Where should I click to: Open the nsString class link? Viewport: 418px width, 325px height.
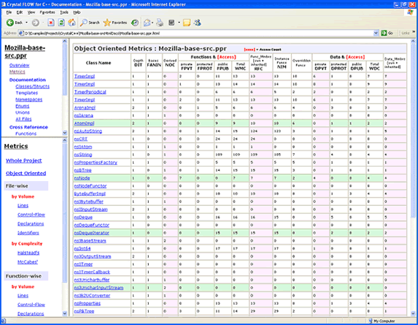83,155
